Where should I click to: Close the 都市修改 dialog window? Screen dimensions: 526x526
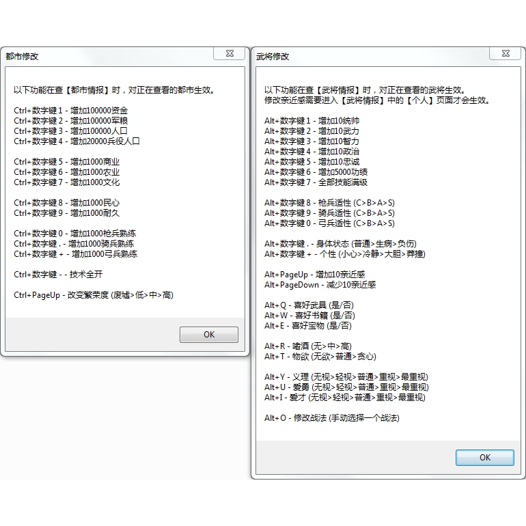pyautogui.click(x=230, y=53)
